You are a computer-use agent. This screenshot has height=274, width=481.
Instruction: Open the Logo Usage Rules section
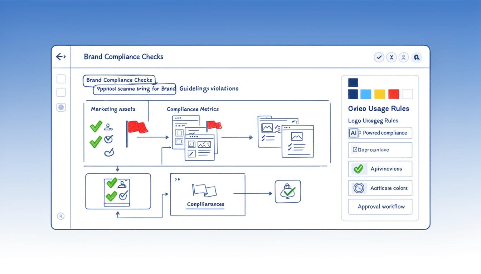[373, 121]
